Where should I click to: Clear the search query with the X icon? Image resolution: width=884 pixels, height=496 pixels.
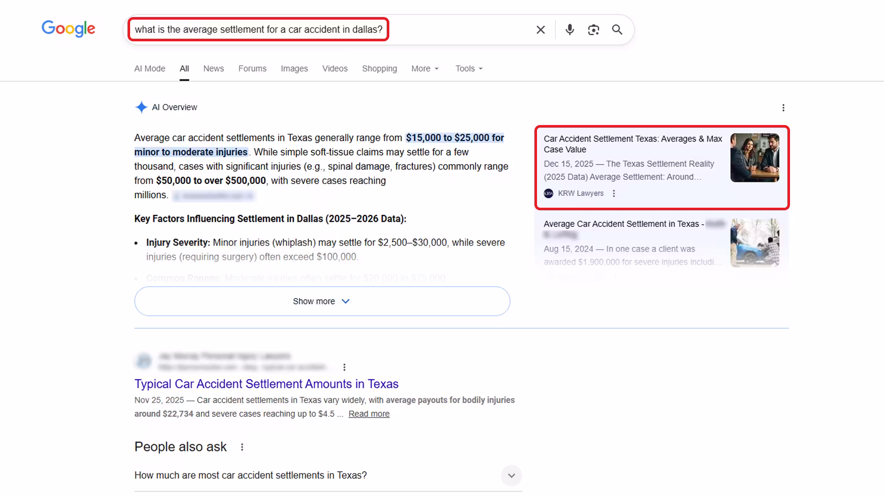541,30
